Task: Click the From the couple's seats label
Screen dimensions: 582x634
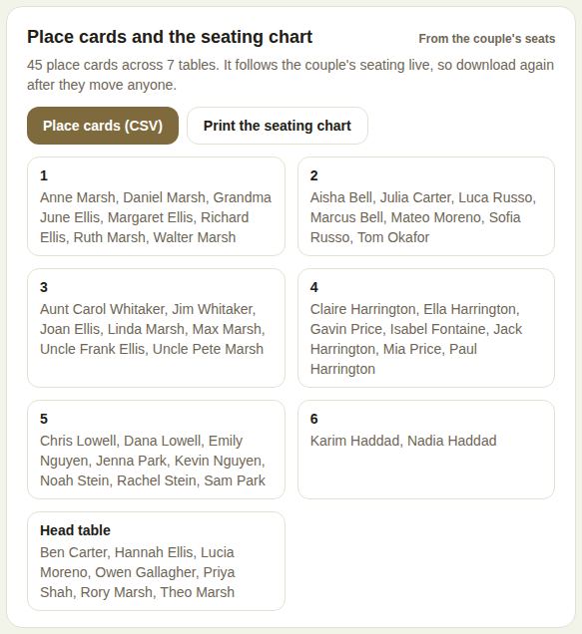Action: click(x=487, y=39)
